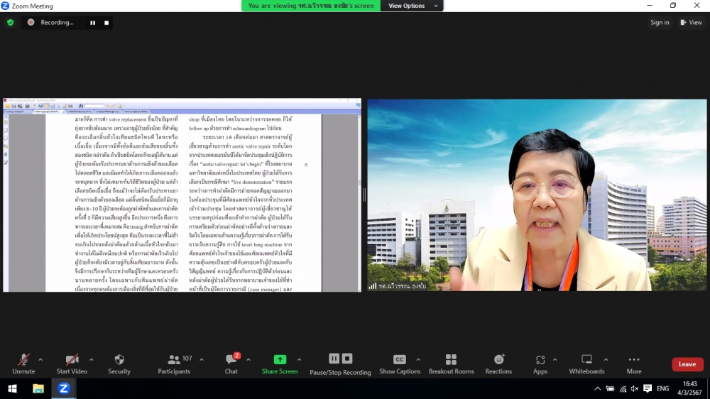The width and height of the screenshot is (710, 399).
Task: Open the Security shield icon
Action: click(x=119, y=360)
